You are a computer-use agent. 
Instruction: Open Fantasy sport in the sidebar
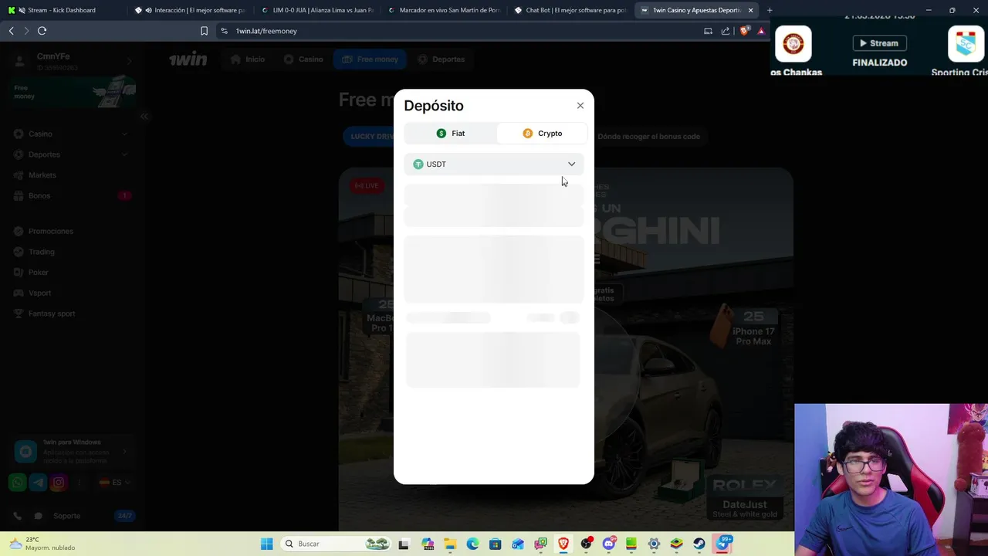click(x=51, y=314)
